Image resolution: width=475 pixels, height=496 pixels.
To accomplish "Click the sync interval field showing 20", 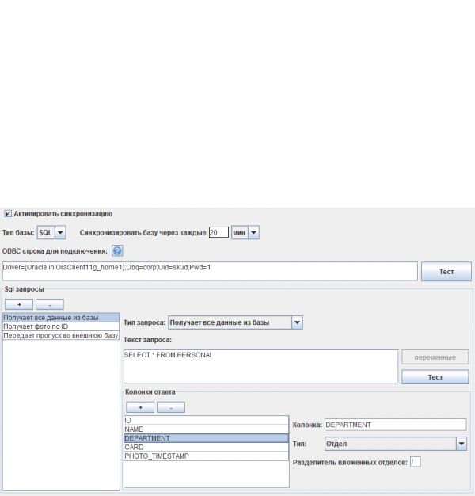I will pos(218,232).
